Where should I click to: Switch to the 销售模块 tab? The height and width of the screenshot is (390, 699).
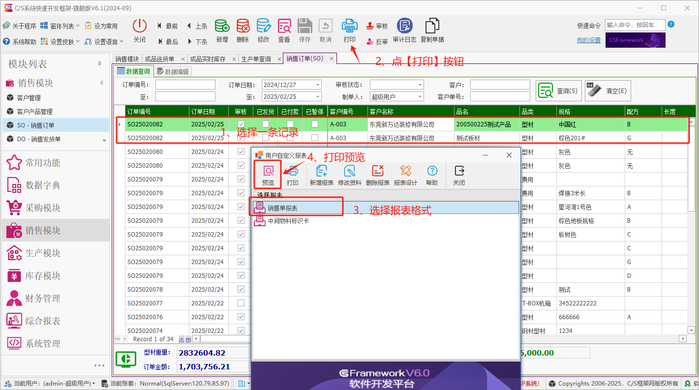point(127,59)
